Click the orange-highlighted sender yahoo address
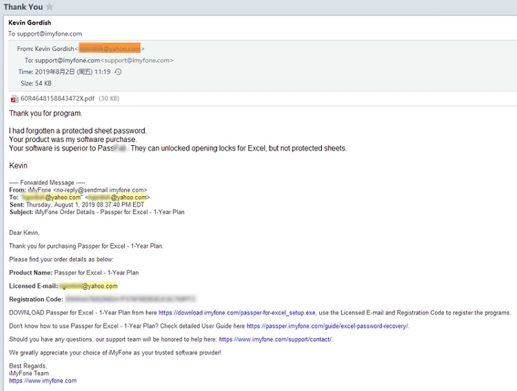517x391 pixels. (x=109, y=49)
